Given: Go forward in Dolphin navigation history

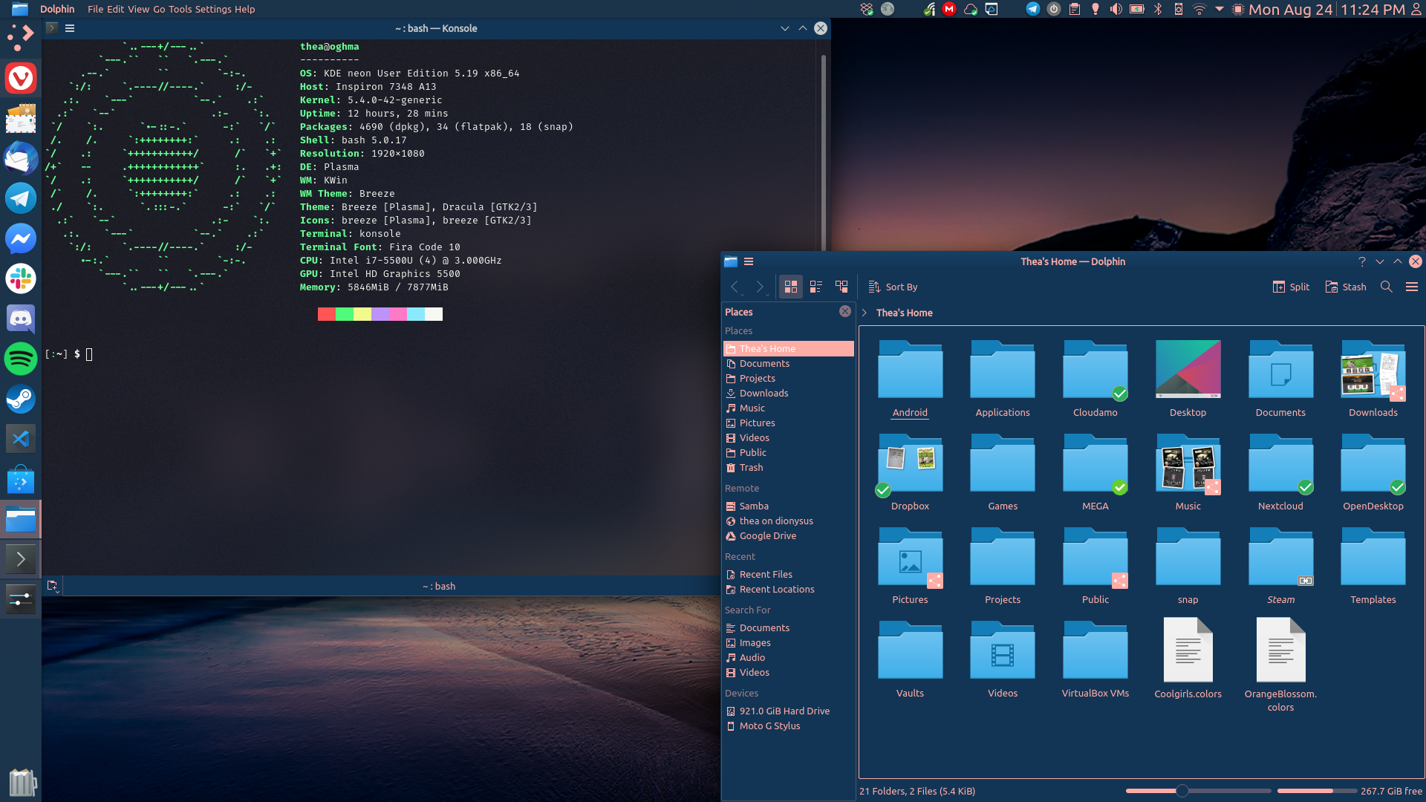Looking at the screenshot, I should (760, 287).
